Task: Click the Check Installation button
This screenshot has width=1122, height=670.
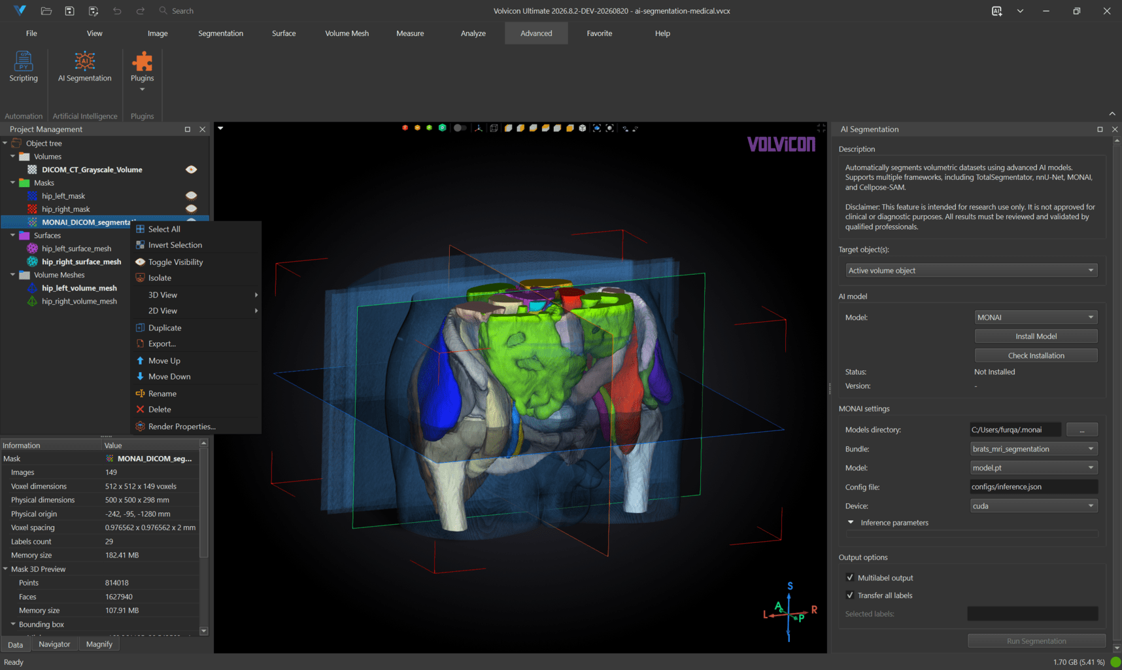Action: pos(1036,356)
